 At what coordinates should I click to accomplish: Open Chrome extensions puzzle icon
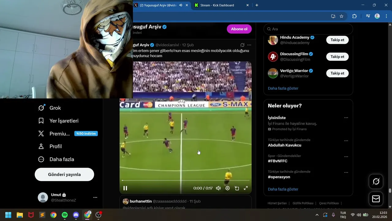354,16
